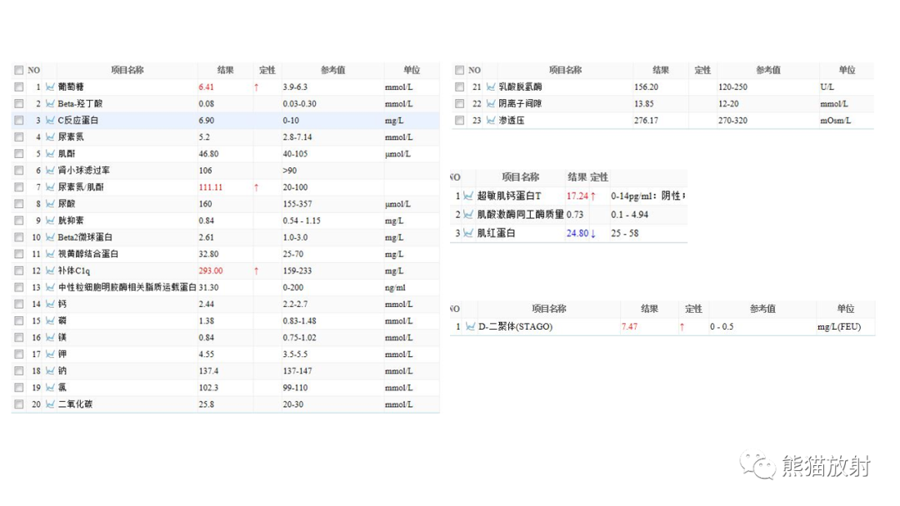Toggle select-all checkbox in left table header
900x506 pixels.
[x=19, y=70]
